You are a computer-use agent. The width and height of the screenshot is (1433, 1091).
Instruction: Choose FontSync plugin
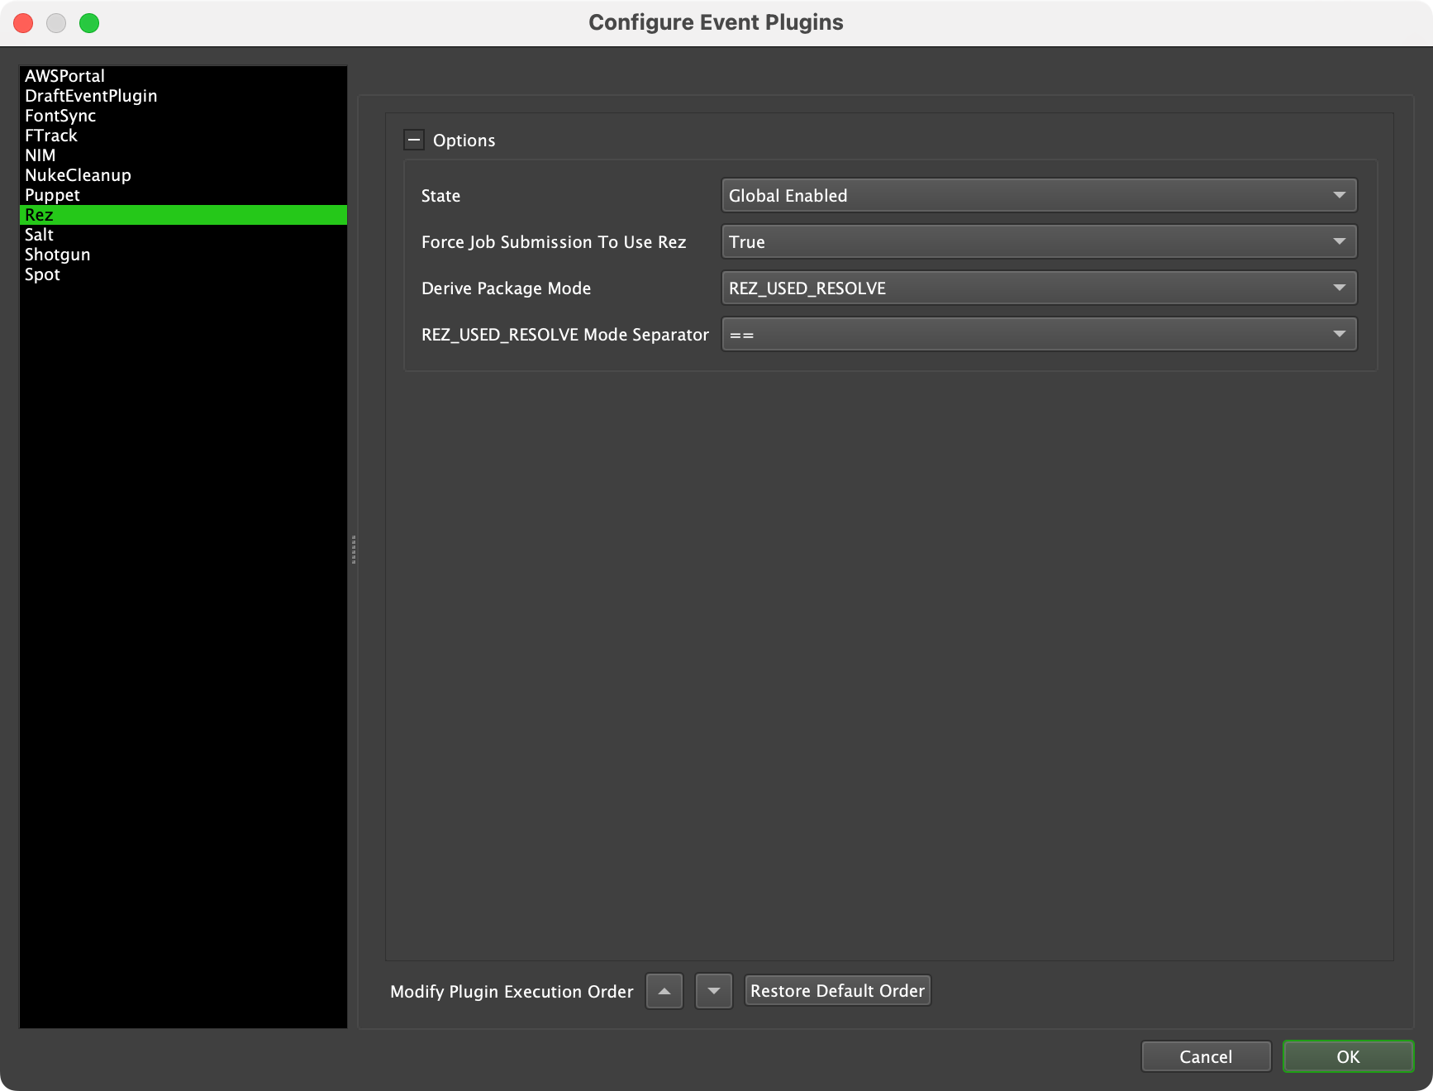(60, 116)
